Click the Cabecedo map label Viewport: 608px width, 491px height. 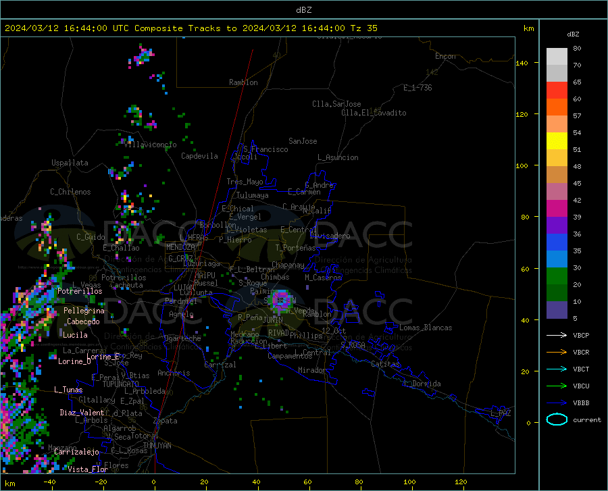point(83,321)
